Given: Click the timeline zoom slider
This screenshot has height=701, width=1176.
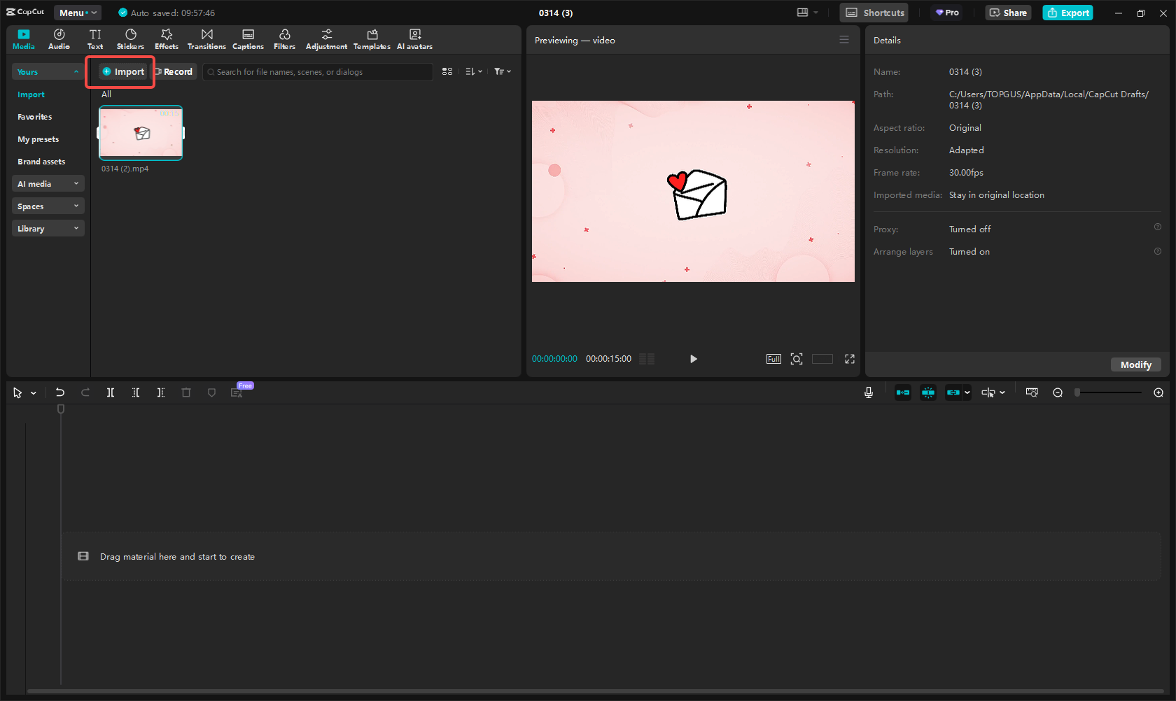Looking at the screenshot, I should [1109, 392].
